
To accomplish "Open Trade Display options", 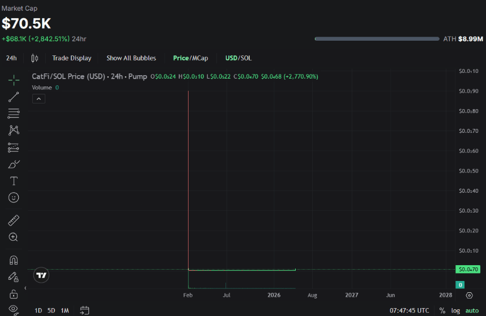I will (71, 58).
